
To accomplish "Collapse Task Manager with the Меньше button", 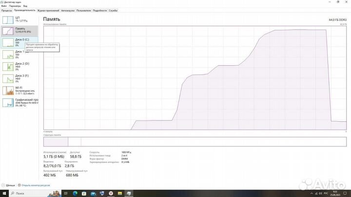I will [10, 185].
